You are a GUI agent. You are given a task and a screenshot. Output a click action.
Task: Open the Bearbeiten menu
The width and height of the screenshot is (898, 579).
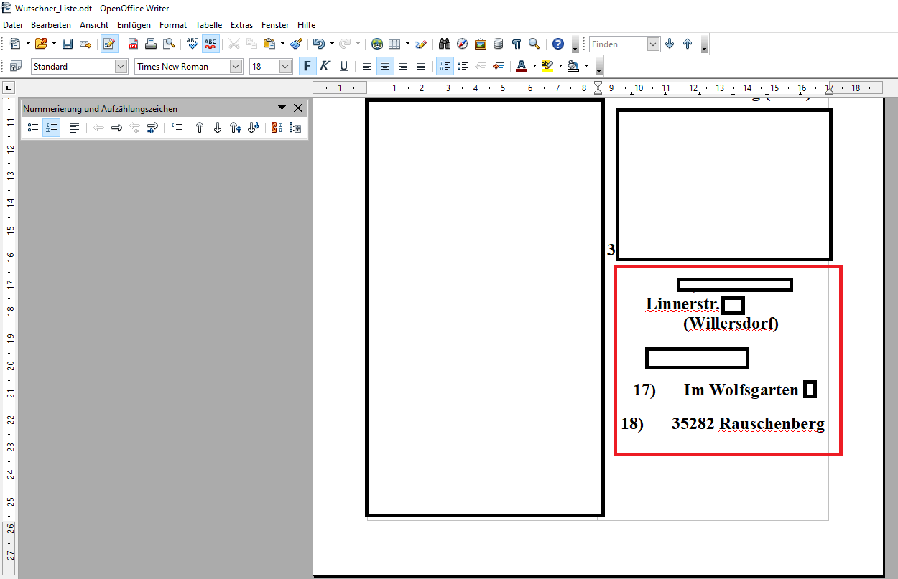tap(51, 24)
